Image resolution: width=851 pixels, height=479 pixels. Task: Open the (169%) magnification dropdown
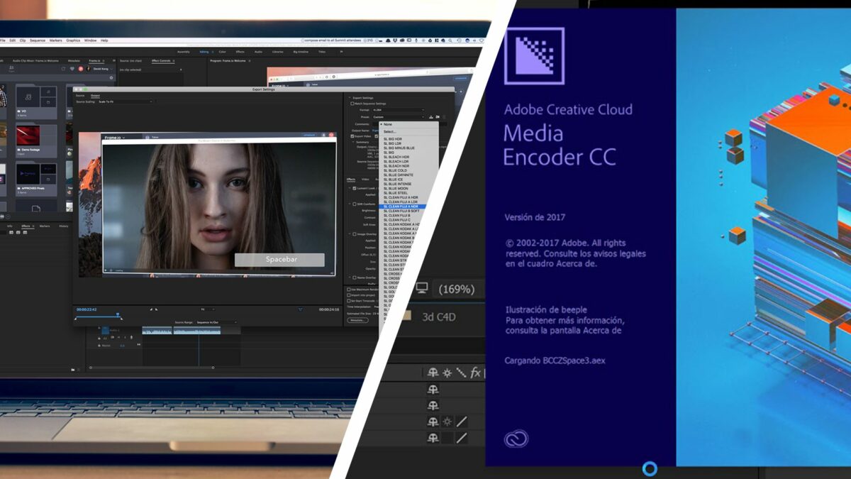pos(457,289)
